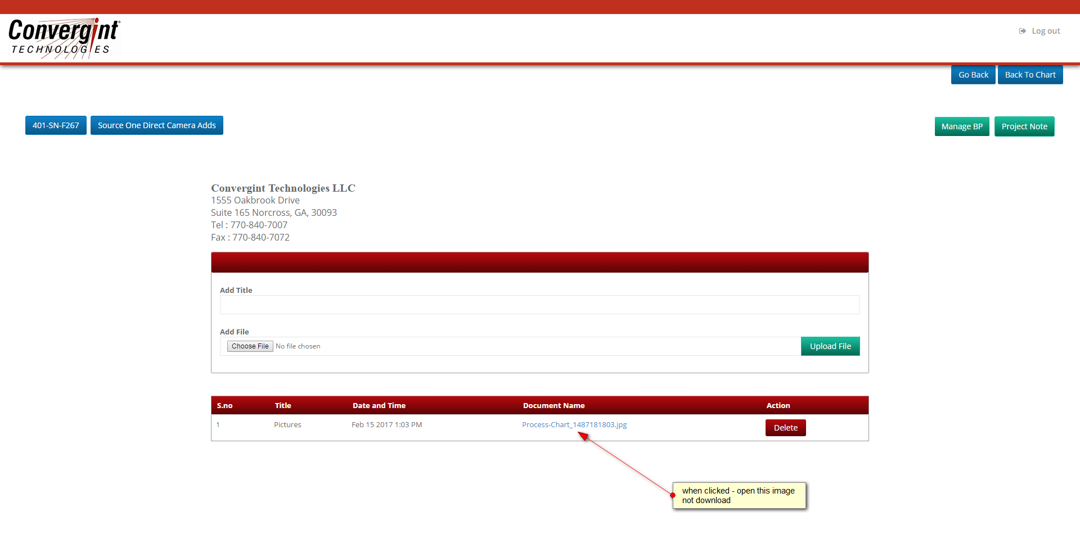Upload the file with Upload File

tap(830, 346)
